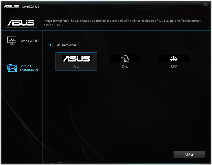The height and width of the screenshot is (165, 212).
Task: Click the Asus caption under the thumbnail
Action: [76, 66]
